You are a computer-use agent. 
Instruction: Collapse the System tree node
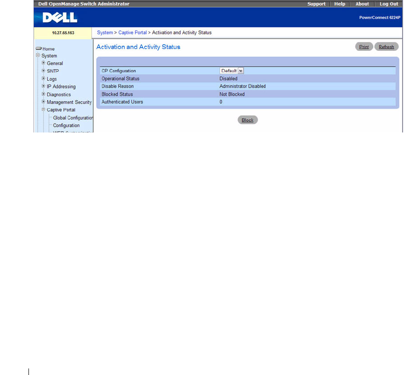tap(38, 56)
